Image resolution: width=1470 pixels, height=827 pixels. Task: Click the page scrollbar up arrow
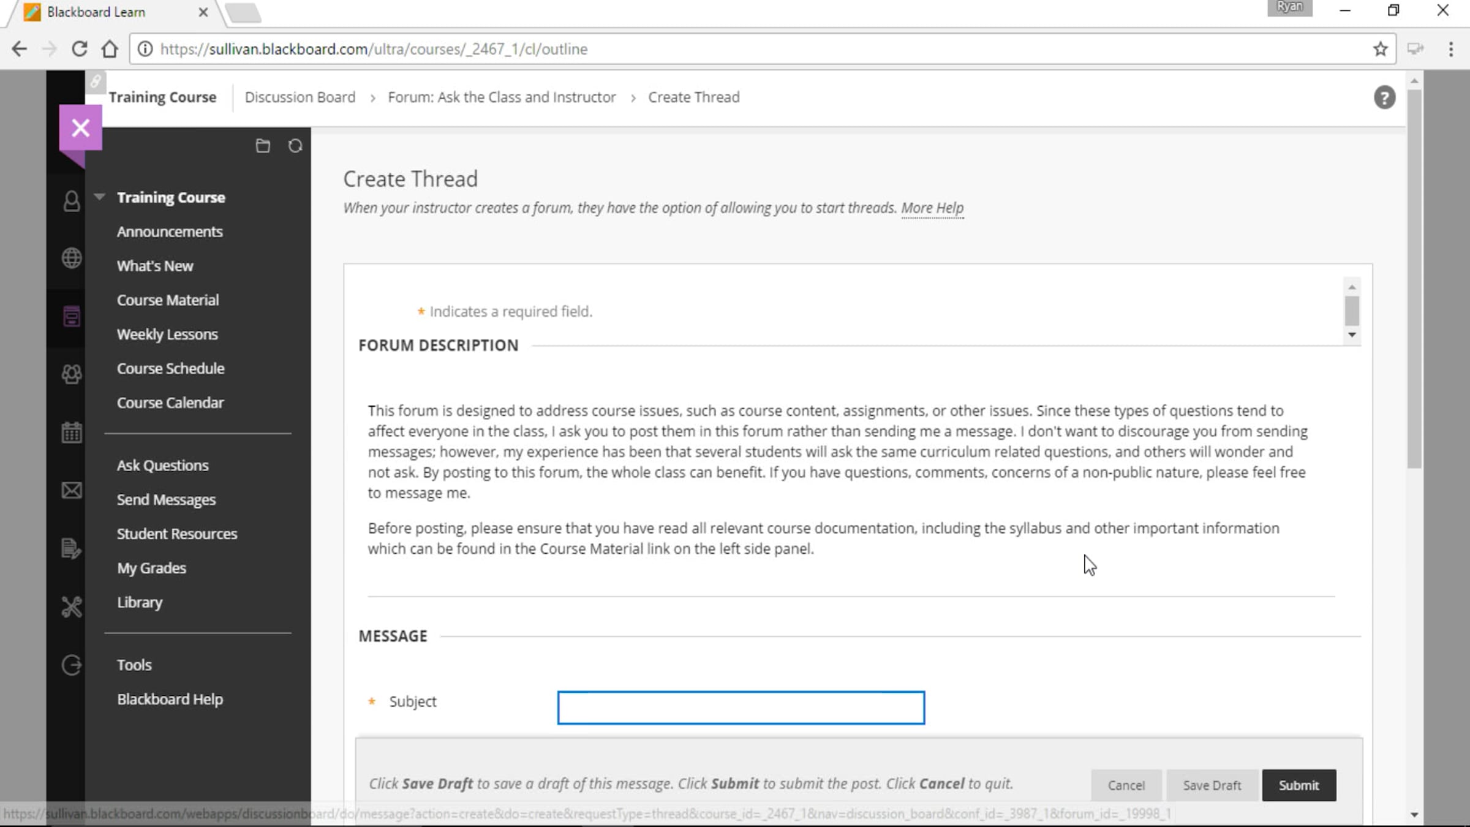pyautogui.click(x=1414, y=81)
